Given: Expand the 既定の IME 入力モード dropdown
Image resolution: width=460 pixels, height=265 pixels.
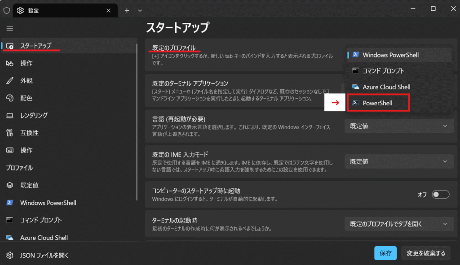Looking at the screenshot, I should 399,161.
